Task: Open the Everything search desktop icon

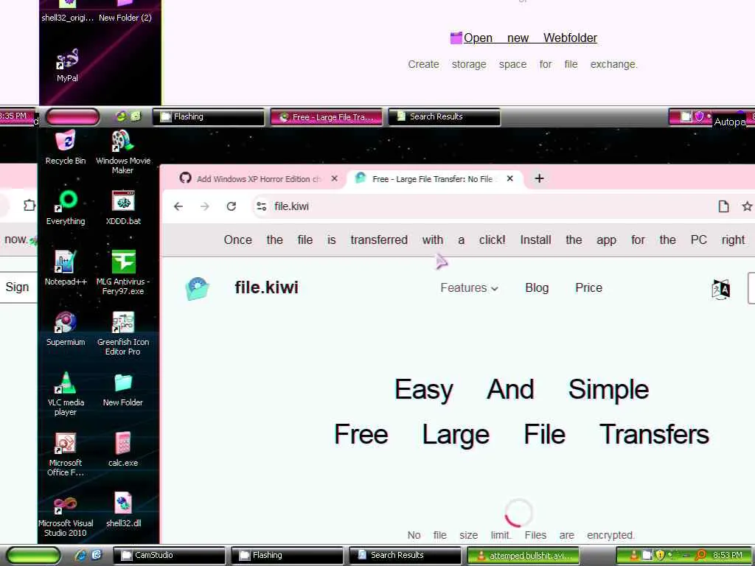Action: [66, 207]
